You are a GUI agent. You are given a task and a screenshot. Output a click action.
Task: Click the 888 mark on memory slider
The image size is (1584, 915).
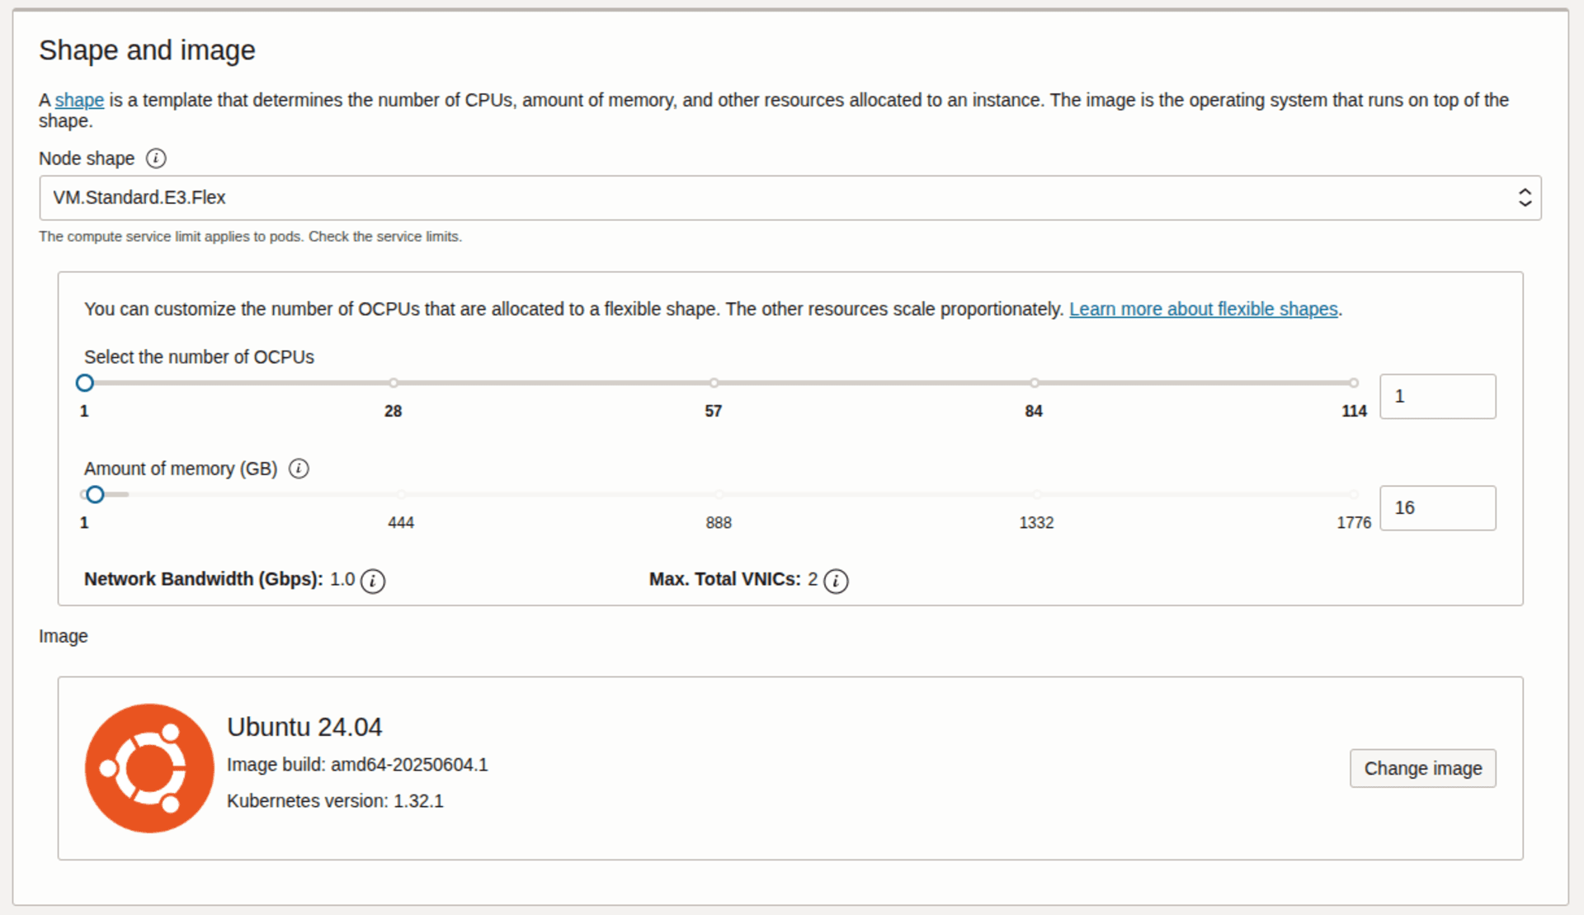(719, 495)
